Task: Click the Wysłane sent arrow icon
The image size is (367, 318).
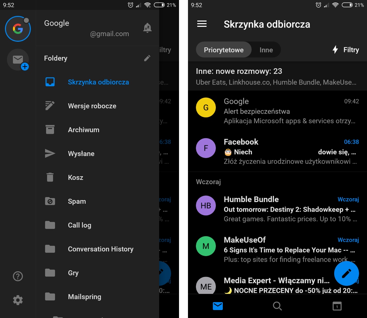Action: pos(50,153)
